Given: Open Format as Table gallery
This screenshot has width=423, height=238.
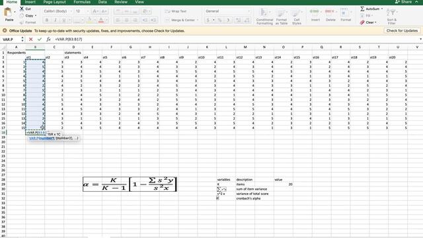Looking at the screenshot, I should [x=281, y=17].
